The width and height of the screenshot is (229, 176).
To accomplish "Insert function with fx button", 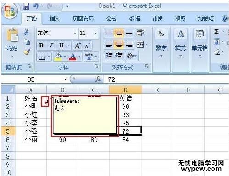I will coord(98,79).
